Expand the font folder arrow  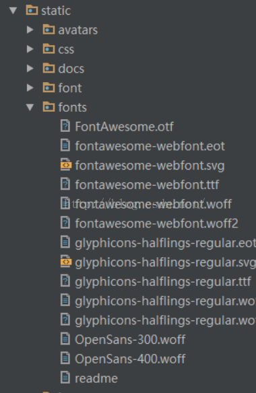pyautogui.click(x=30, y=87)
